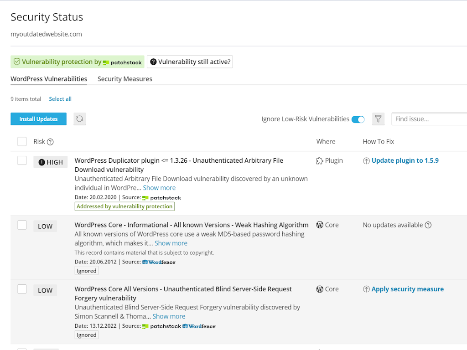The width and height of the screenshot is (467, 350).
Task: Click the Find issue search field
Action: [x=429, y=119]
